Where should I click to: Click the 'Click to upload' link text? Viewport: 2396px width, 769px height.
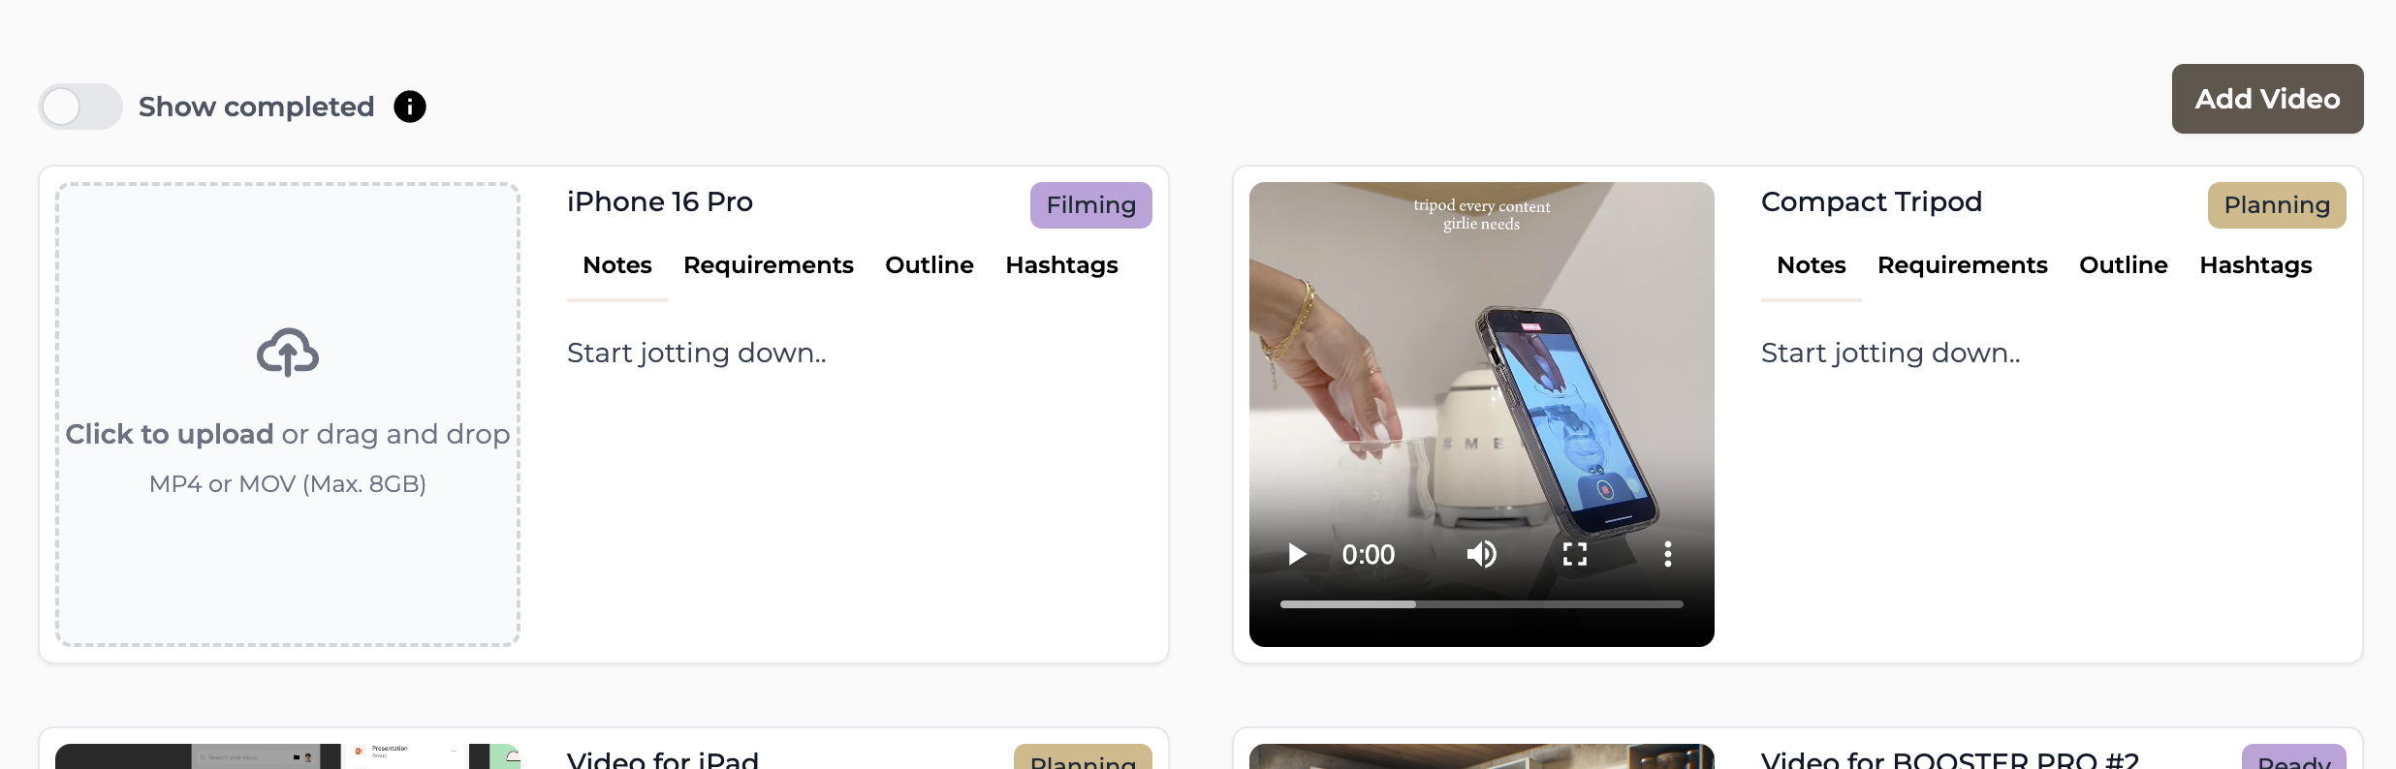(170, 434)
